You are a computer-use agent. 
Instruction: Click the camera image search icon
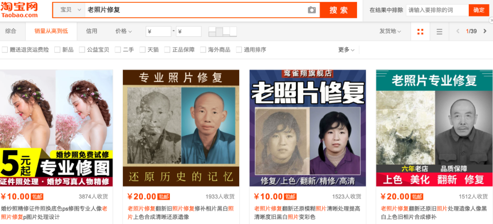tap(312, 10)
